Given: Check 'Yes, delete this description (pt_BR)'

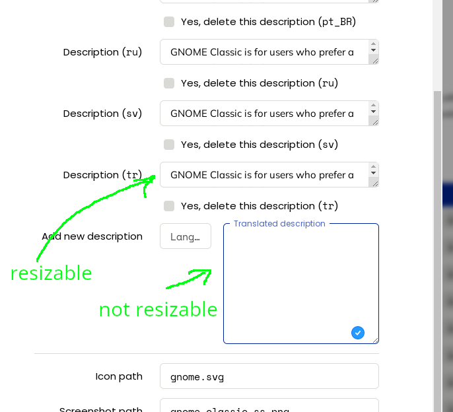Looking at the screenshot, I should pos(169,22).
